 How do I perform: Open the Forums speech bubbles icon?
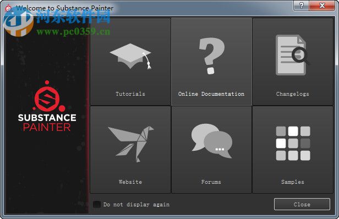click(x=212, y=141)
